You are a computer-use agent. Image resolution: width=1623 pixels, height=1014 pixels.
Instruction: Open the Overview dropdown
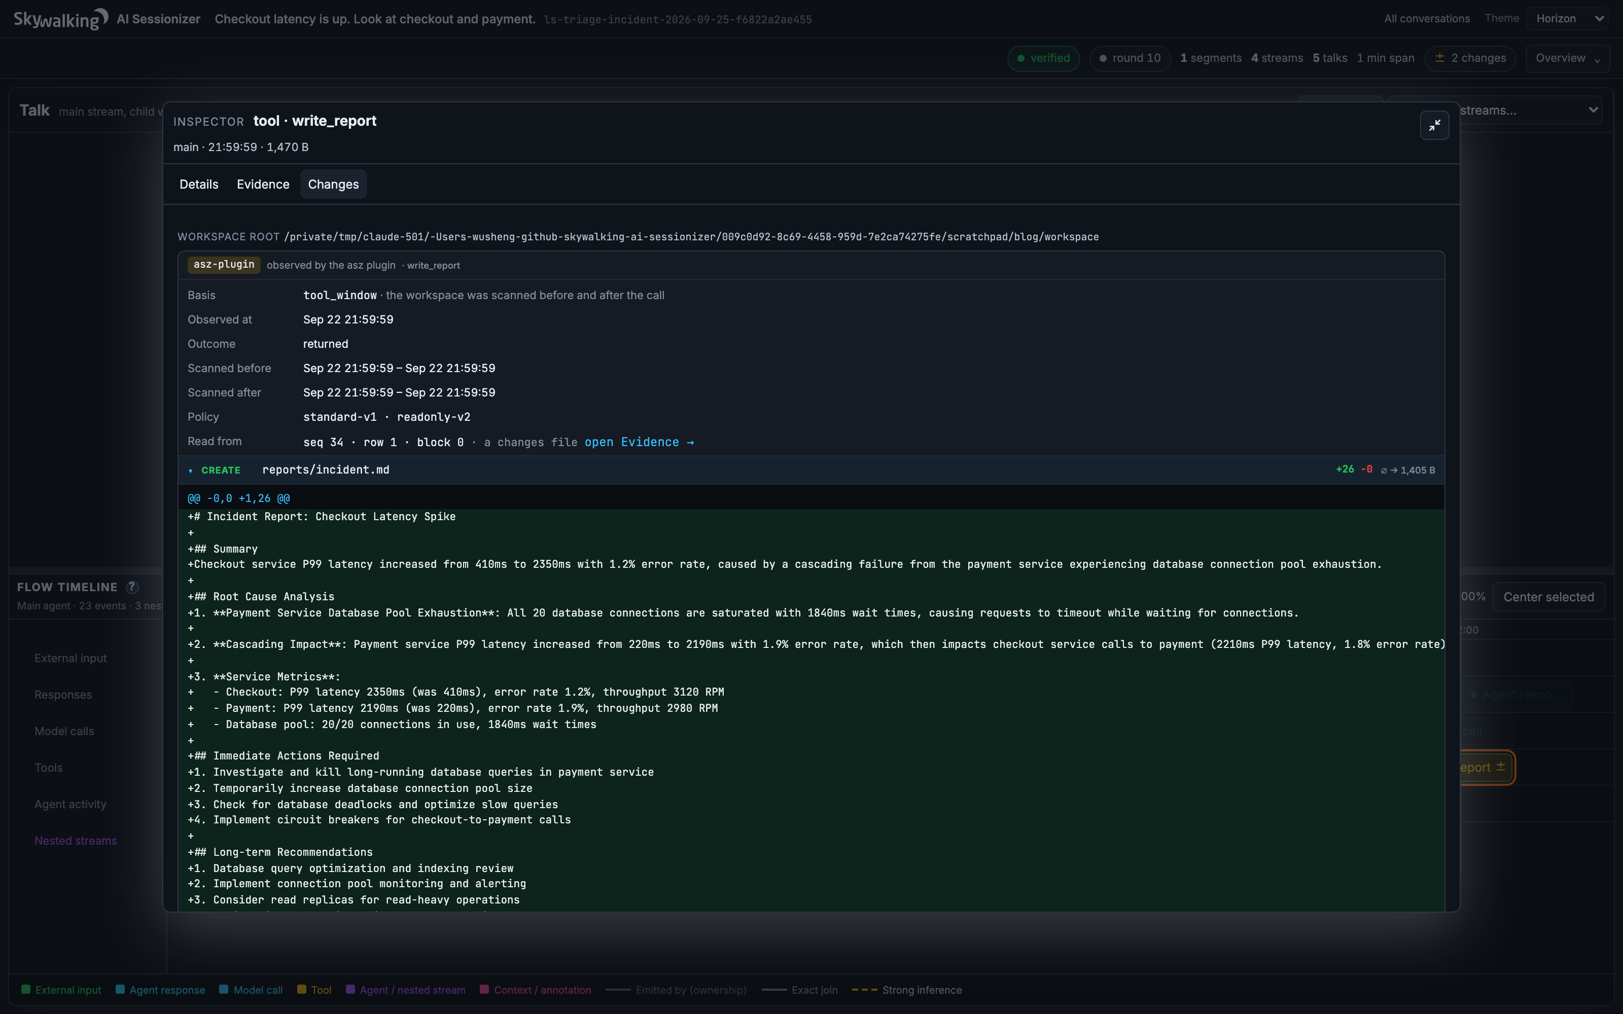coord(1567,58)
